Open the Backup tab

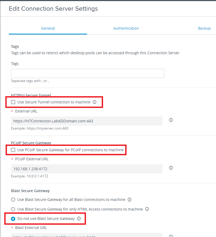204,28
